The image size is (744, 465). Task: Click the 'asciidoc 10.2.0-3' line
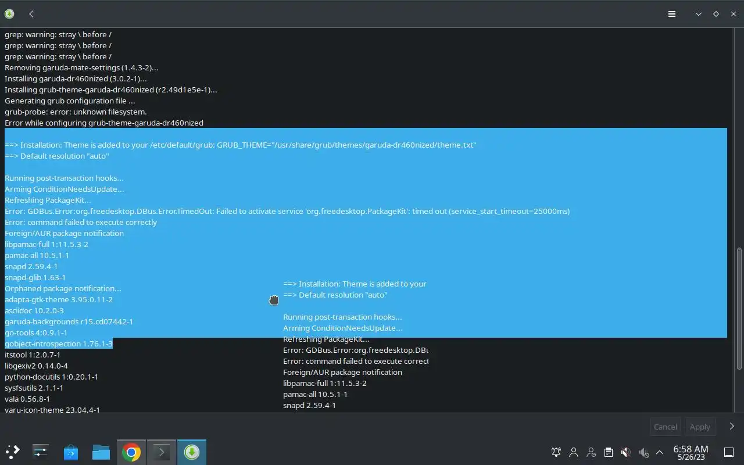point(34,310)
